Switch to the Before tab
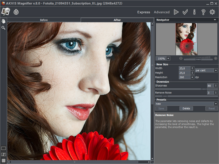The width and height of the screenshot is (219, 164). tap(44, 20)
